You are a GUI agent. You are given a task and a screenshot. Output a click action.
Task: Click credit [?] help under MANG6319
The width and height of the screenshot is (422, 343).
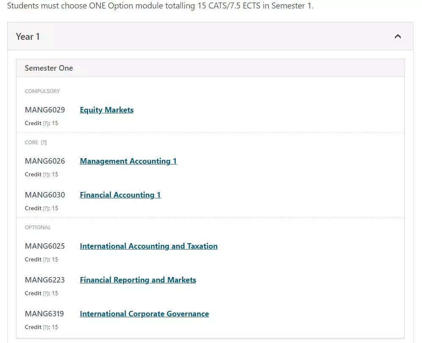[46, 327]
